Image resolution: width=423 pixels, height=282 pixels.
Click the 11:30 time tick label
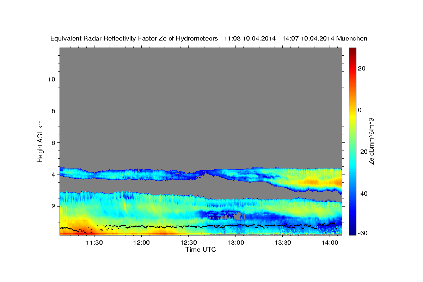click(94, 243)
